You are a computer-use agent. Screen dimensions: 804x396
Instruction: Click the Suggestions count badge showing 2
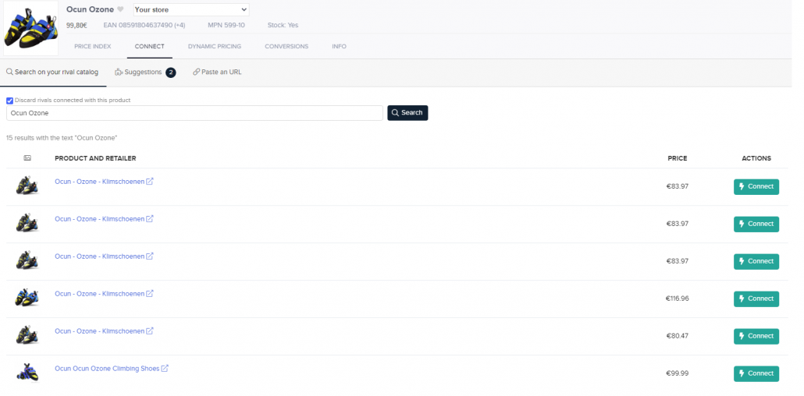(171, 72)
